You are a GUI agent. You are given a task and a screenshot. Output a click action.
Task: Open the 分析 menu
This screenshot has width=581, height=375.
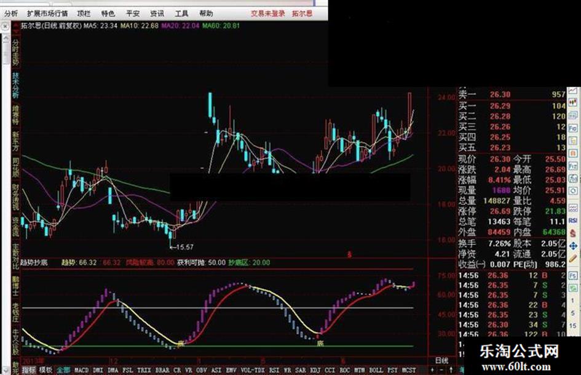point(10,14)
